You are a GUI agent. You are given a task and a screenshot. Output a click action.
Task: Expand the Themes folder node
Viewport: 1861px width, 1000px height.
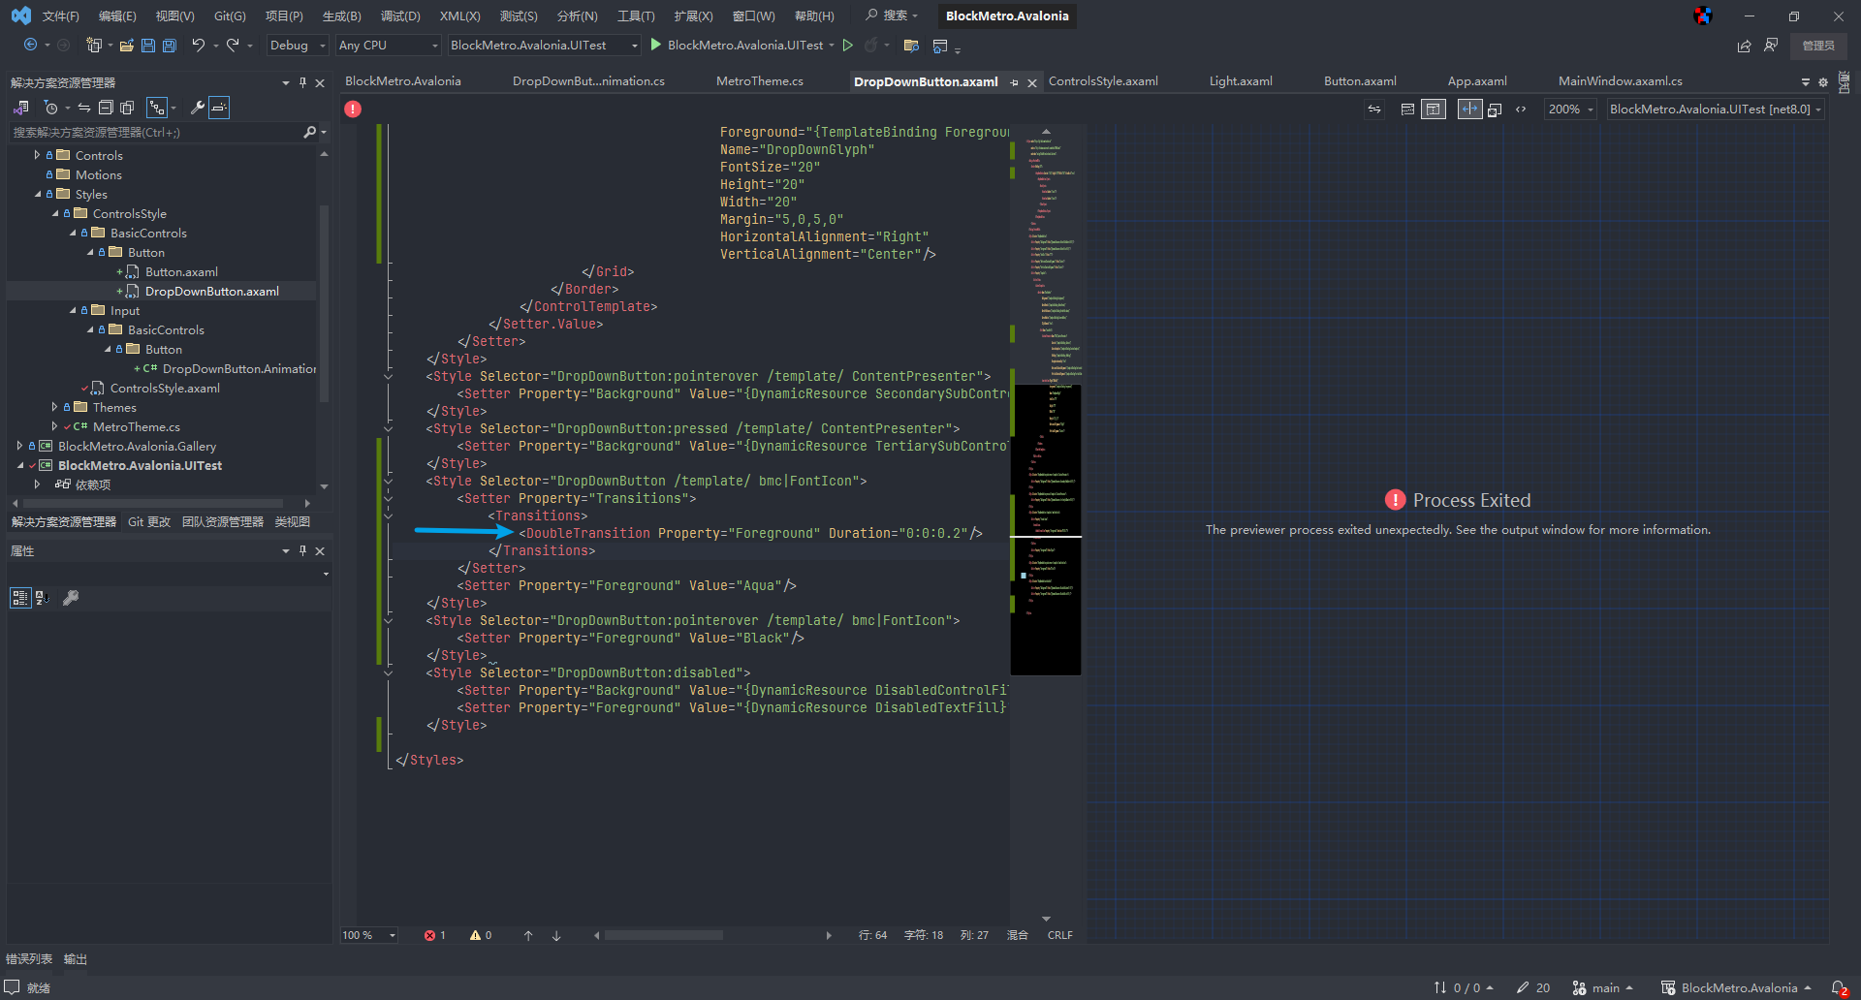click(54, 407)
